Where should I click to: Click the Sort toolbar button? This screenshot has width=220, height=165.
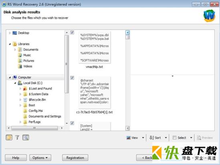(x=155, y=138)
